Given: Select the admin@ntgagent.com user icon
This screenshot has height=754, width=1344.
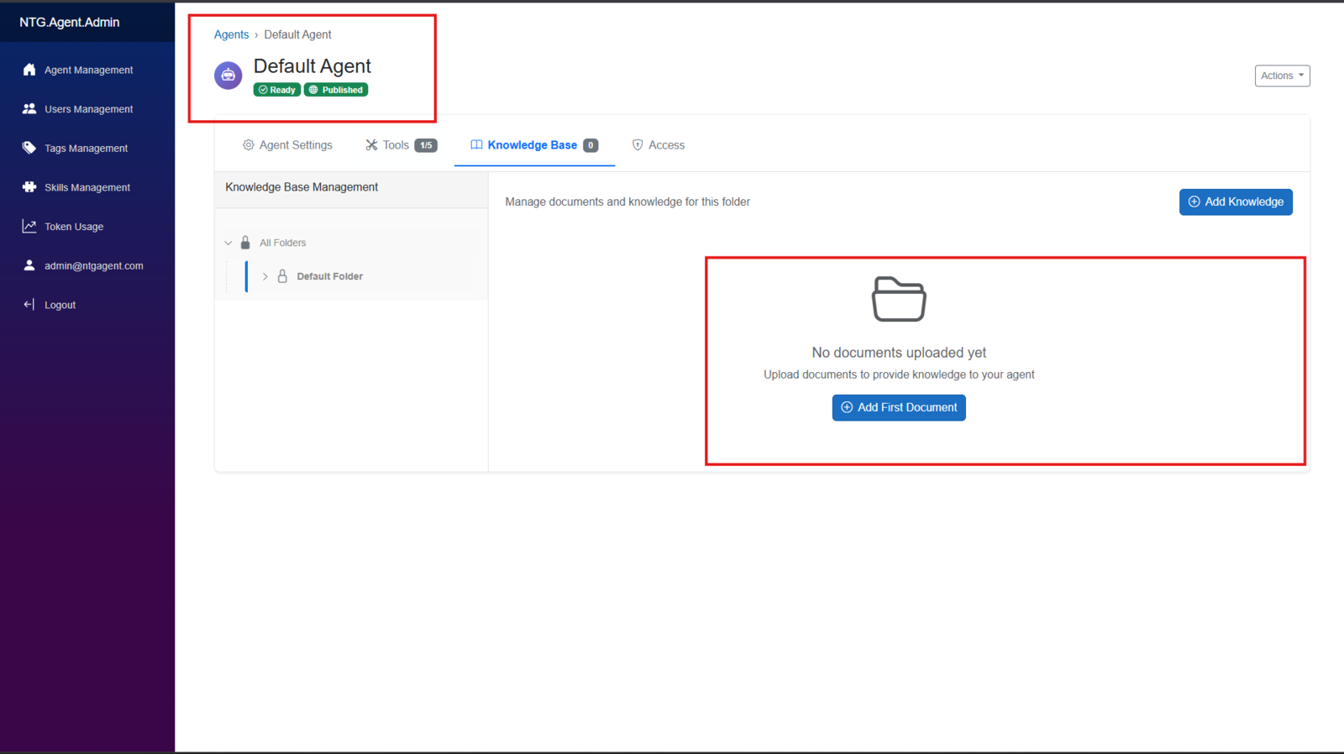Looking at the screenshot, I should [x=29, y=265].
